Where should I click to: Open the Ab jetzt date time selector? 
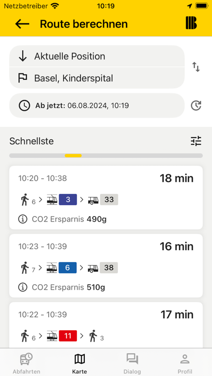click(97, 105)
